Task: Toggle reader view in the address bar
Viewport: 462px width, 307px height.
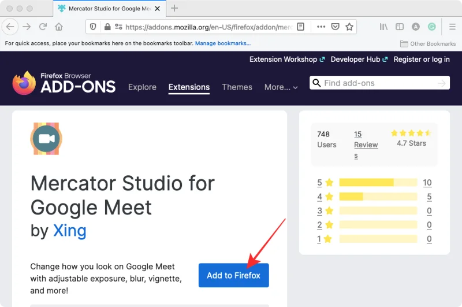Action: (x=300, y=27)
